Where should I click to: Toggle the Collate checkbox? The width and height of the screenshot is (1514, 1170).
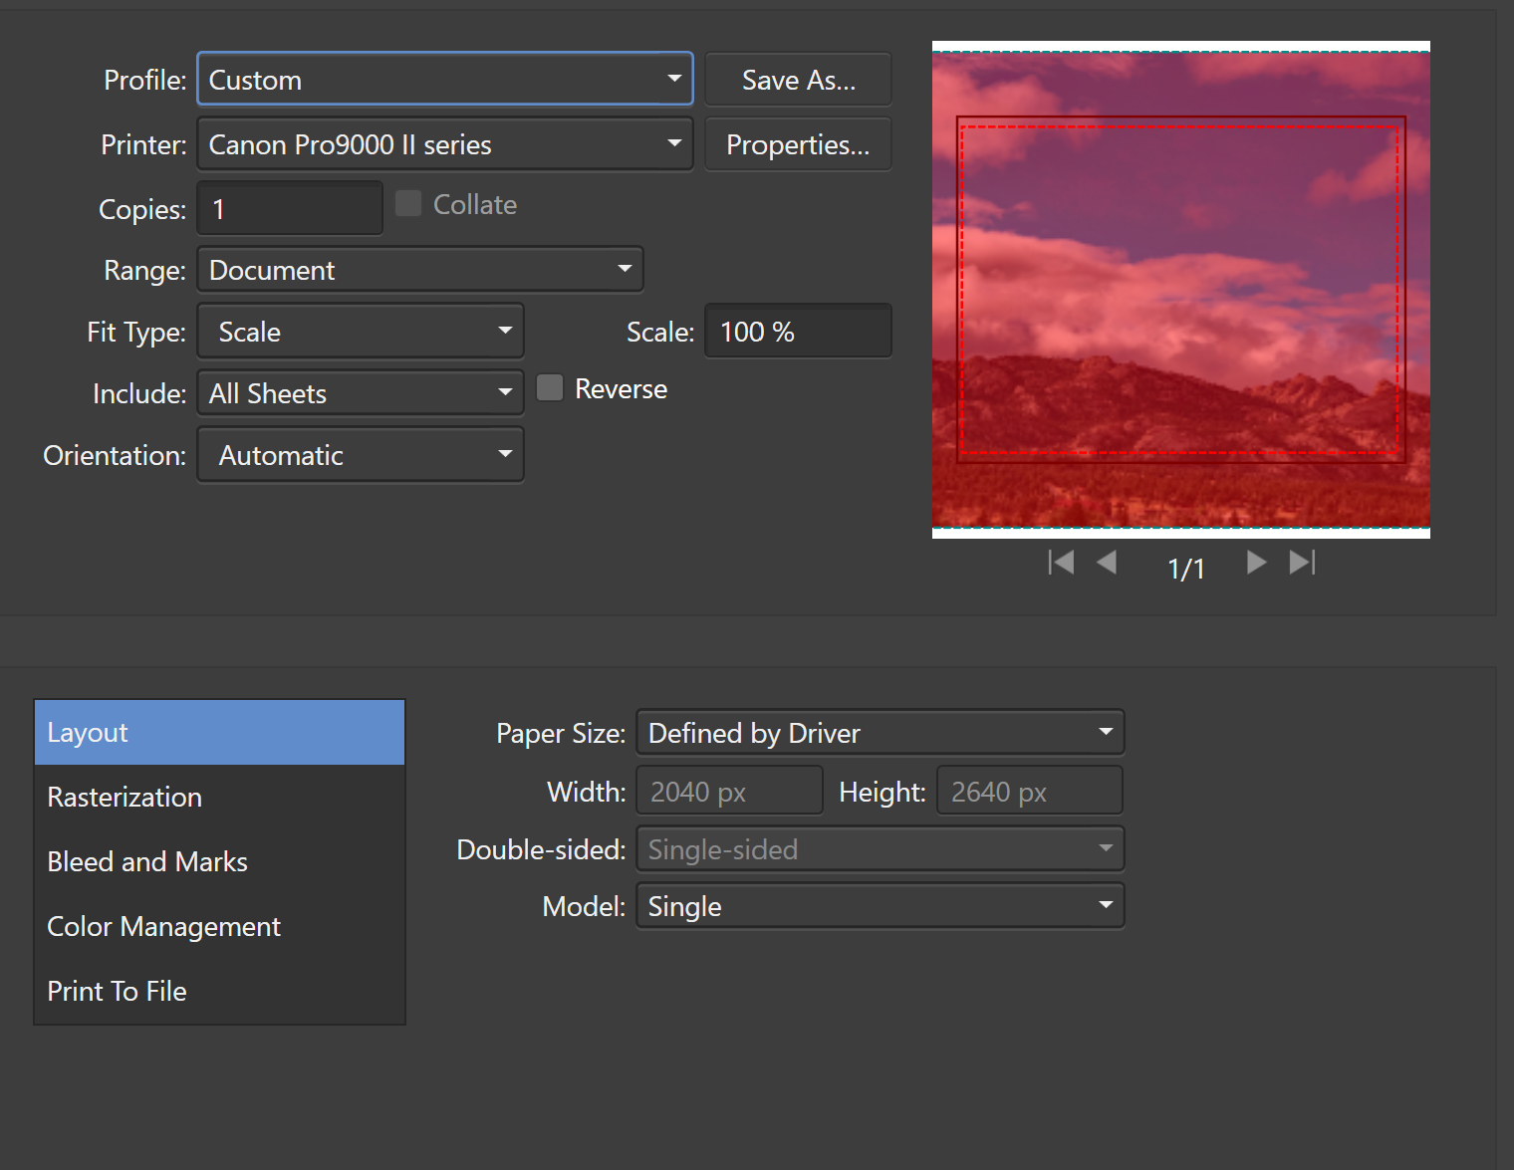point(408,204)
